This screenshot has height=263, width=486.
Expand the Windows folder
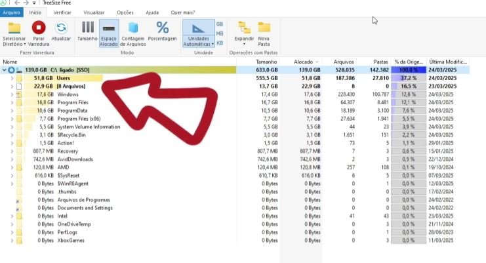[12, 94]
